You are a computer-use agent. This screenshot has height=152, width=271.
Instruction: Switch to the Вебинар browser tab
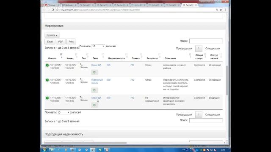pos(69,5)
